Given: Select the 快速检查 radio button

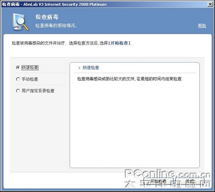Looking at the screenshot, I should (18, 67).
